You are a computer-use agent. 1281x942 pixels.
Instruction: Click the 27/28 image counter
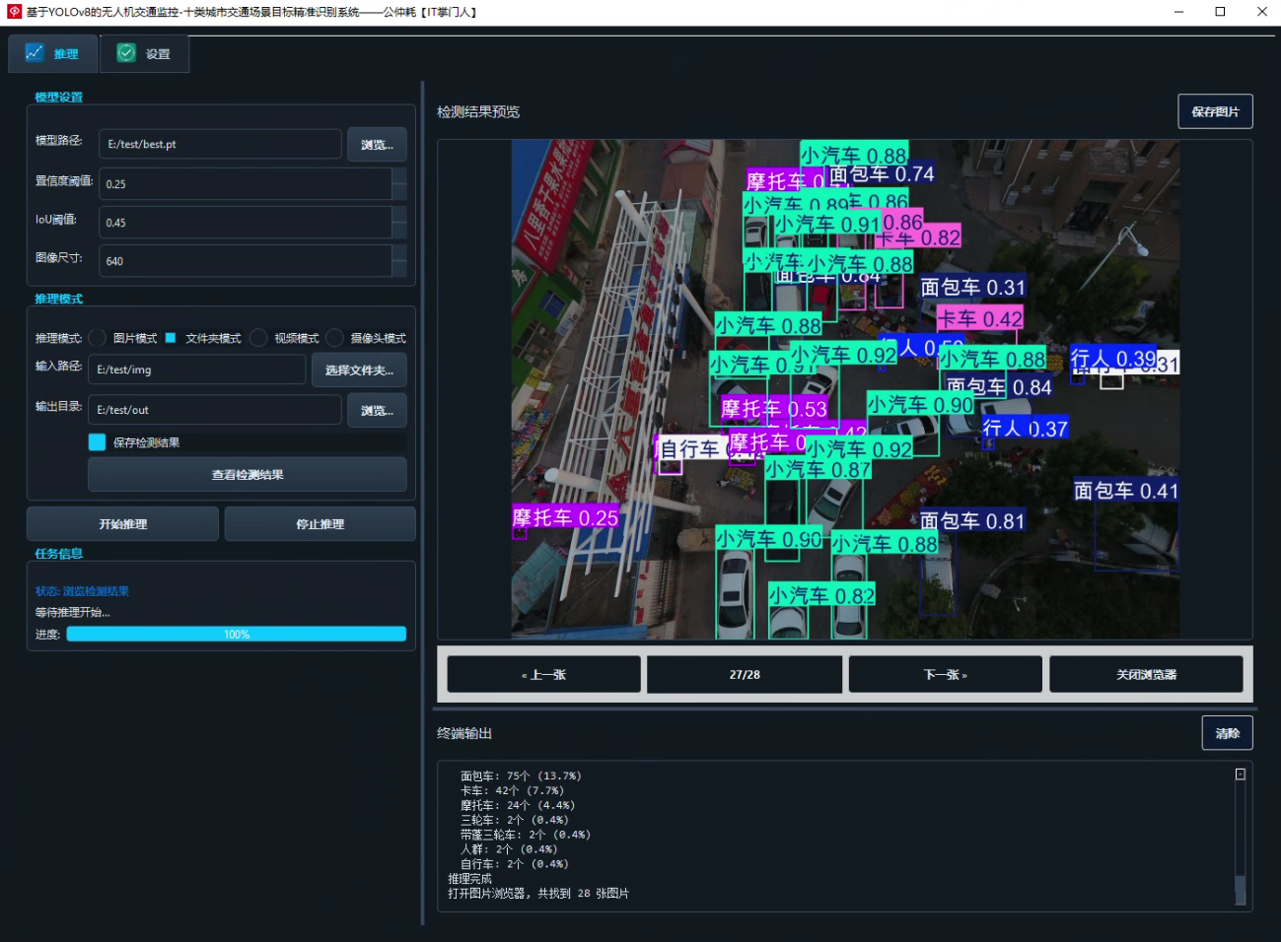745,675
